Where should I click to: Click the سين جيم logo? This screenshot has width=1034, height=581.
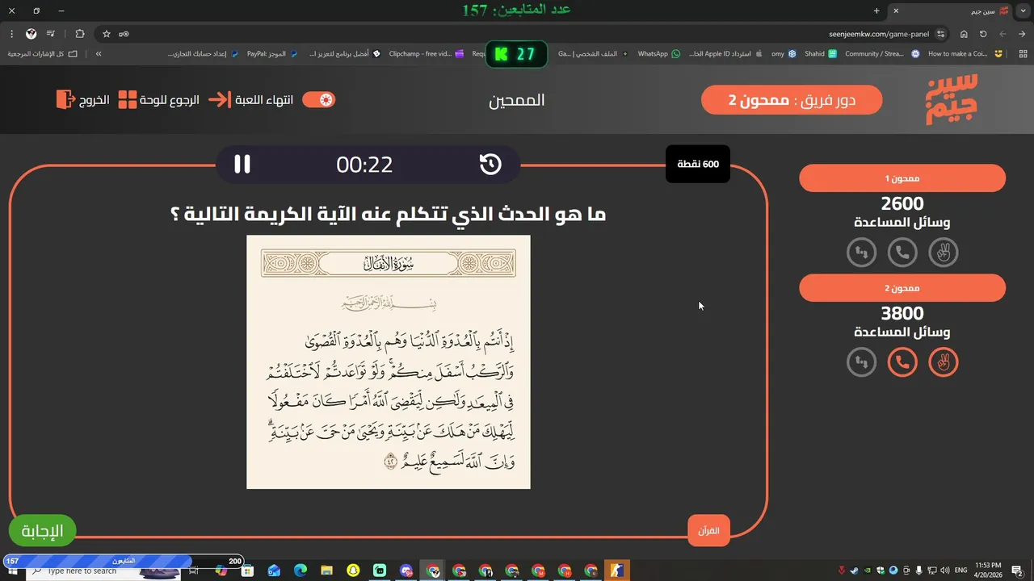coord(952,98)
